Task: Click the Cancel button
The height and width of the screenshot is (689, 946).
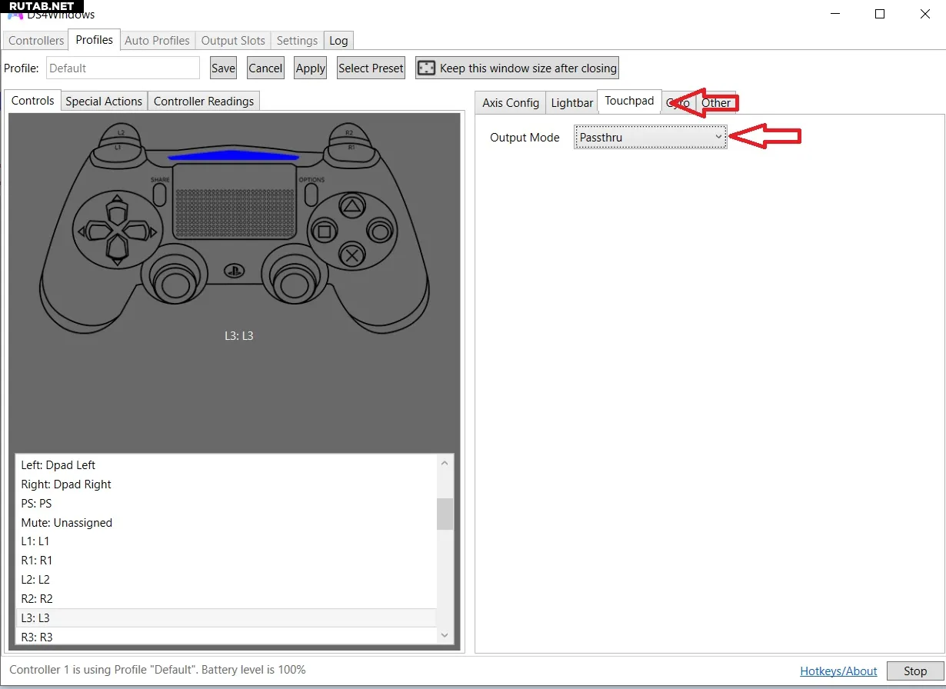Action: (265, 68)
